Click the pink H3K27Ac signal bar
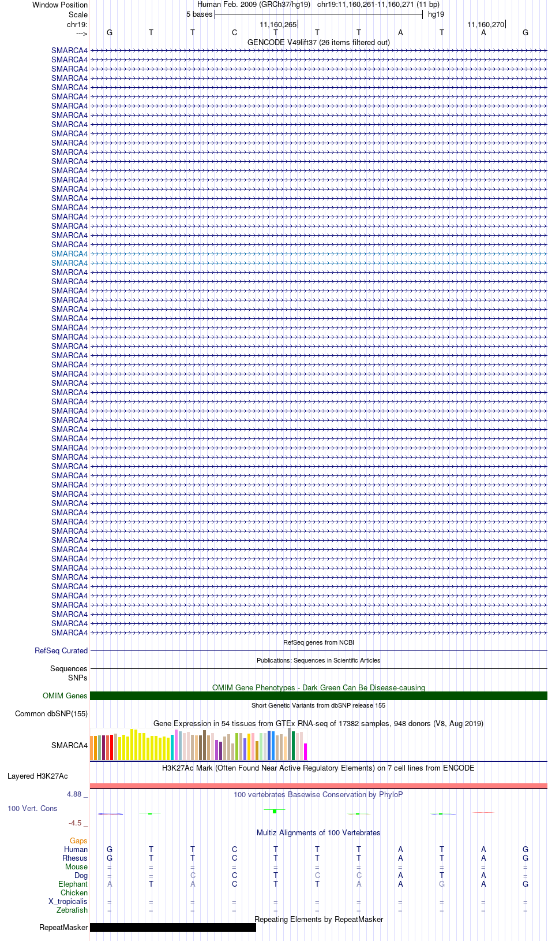This screenshot has width=548, height=941. [318, 786]
